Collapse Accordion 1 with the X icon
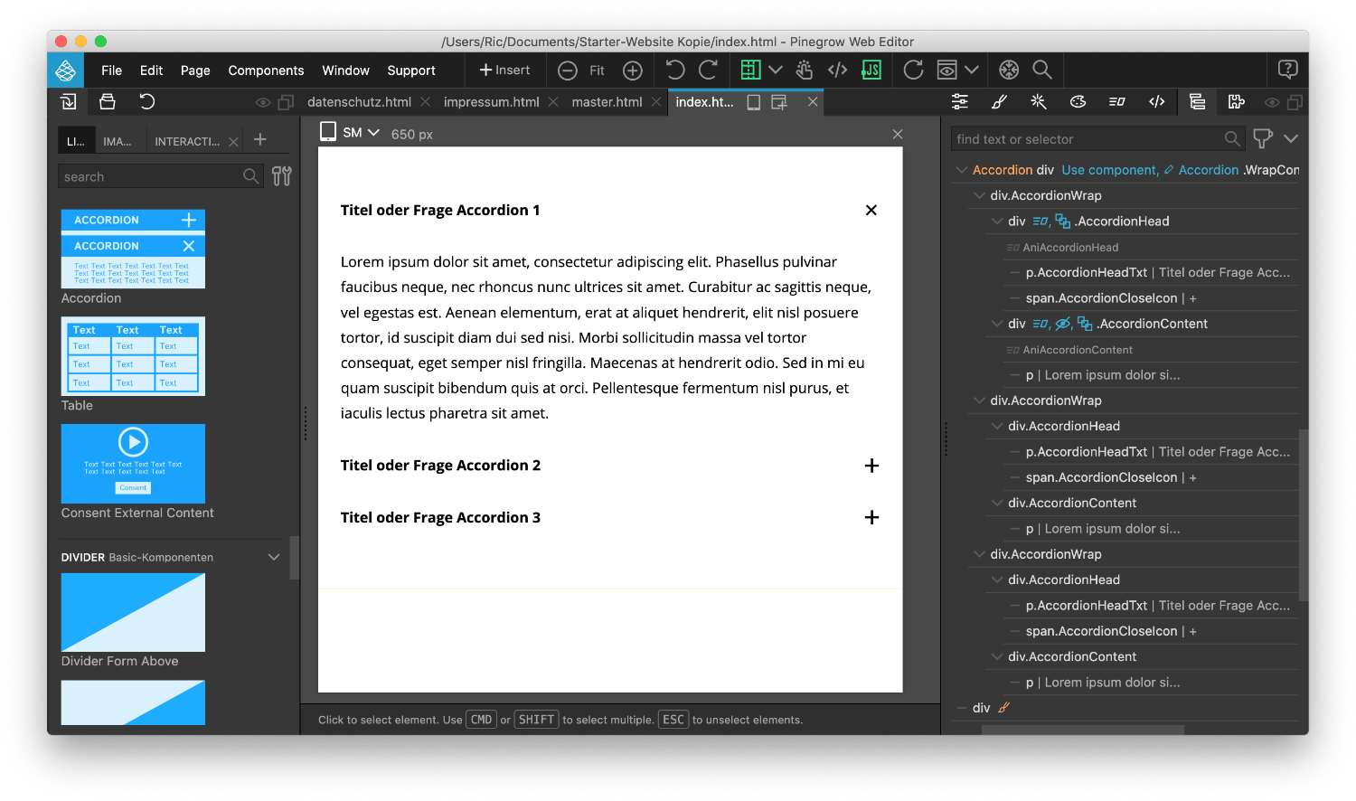Image resolution: width=1356 pixels, height=801 pixels. [871, 210]
